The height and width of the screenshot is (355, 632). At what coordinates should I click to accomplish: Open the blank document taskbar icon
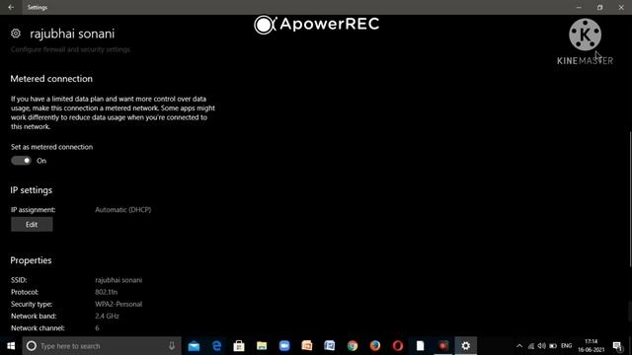pyautogui.click(x=420, y=346)
